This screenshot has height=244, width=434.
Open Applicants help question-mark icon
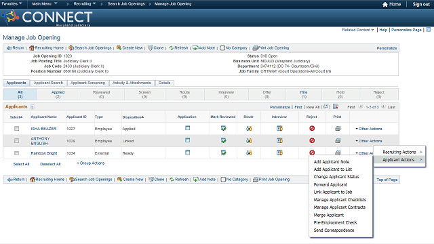coord(33,107)
